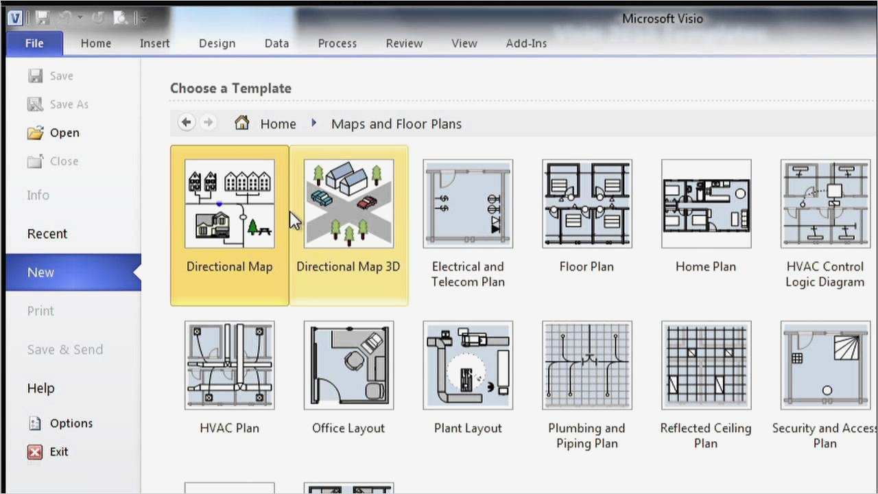The width and height of the screenshot is (878, 494).
Task: Select the Plumbing and Piping Plan template
Action: [587, 386]
